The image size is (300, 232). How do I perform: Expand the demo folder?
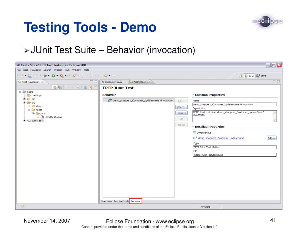coord(29,106)
